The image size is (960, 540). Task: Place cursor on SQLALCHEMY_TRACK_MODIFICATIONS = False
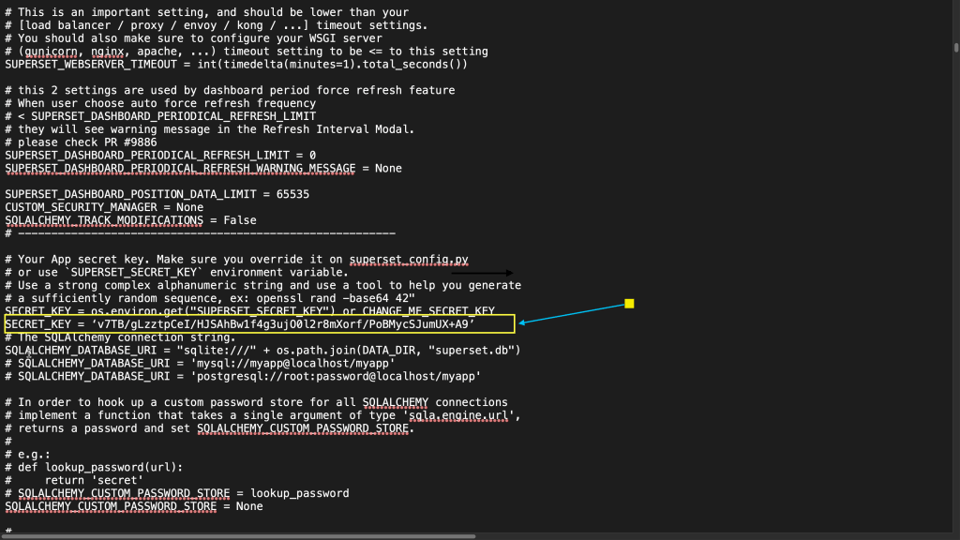point(130,220)
